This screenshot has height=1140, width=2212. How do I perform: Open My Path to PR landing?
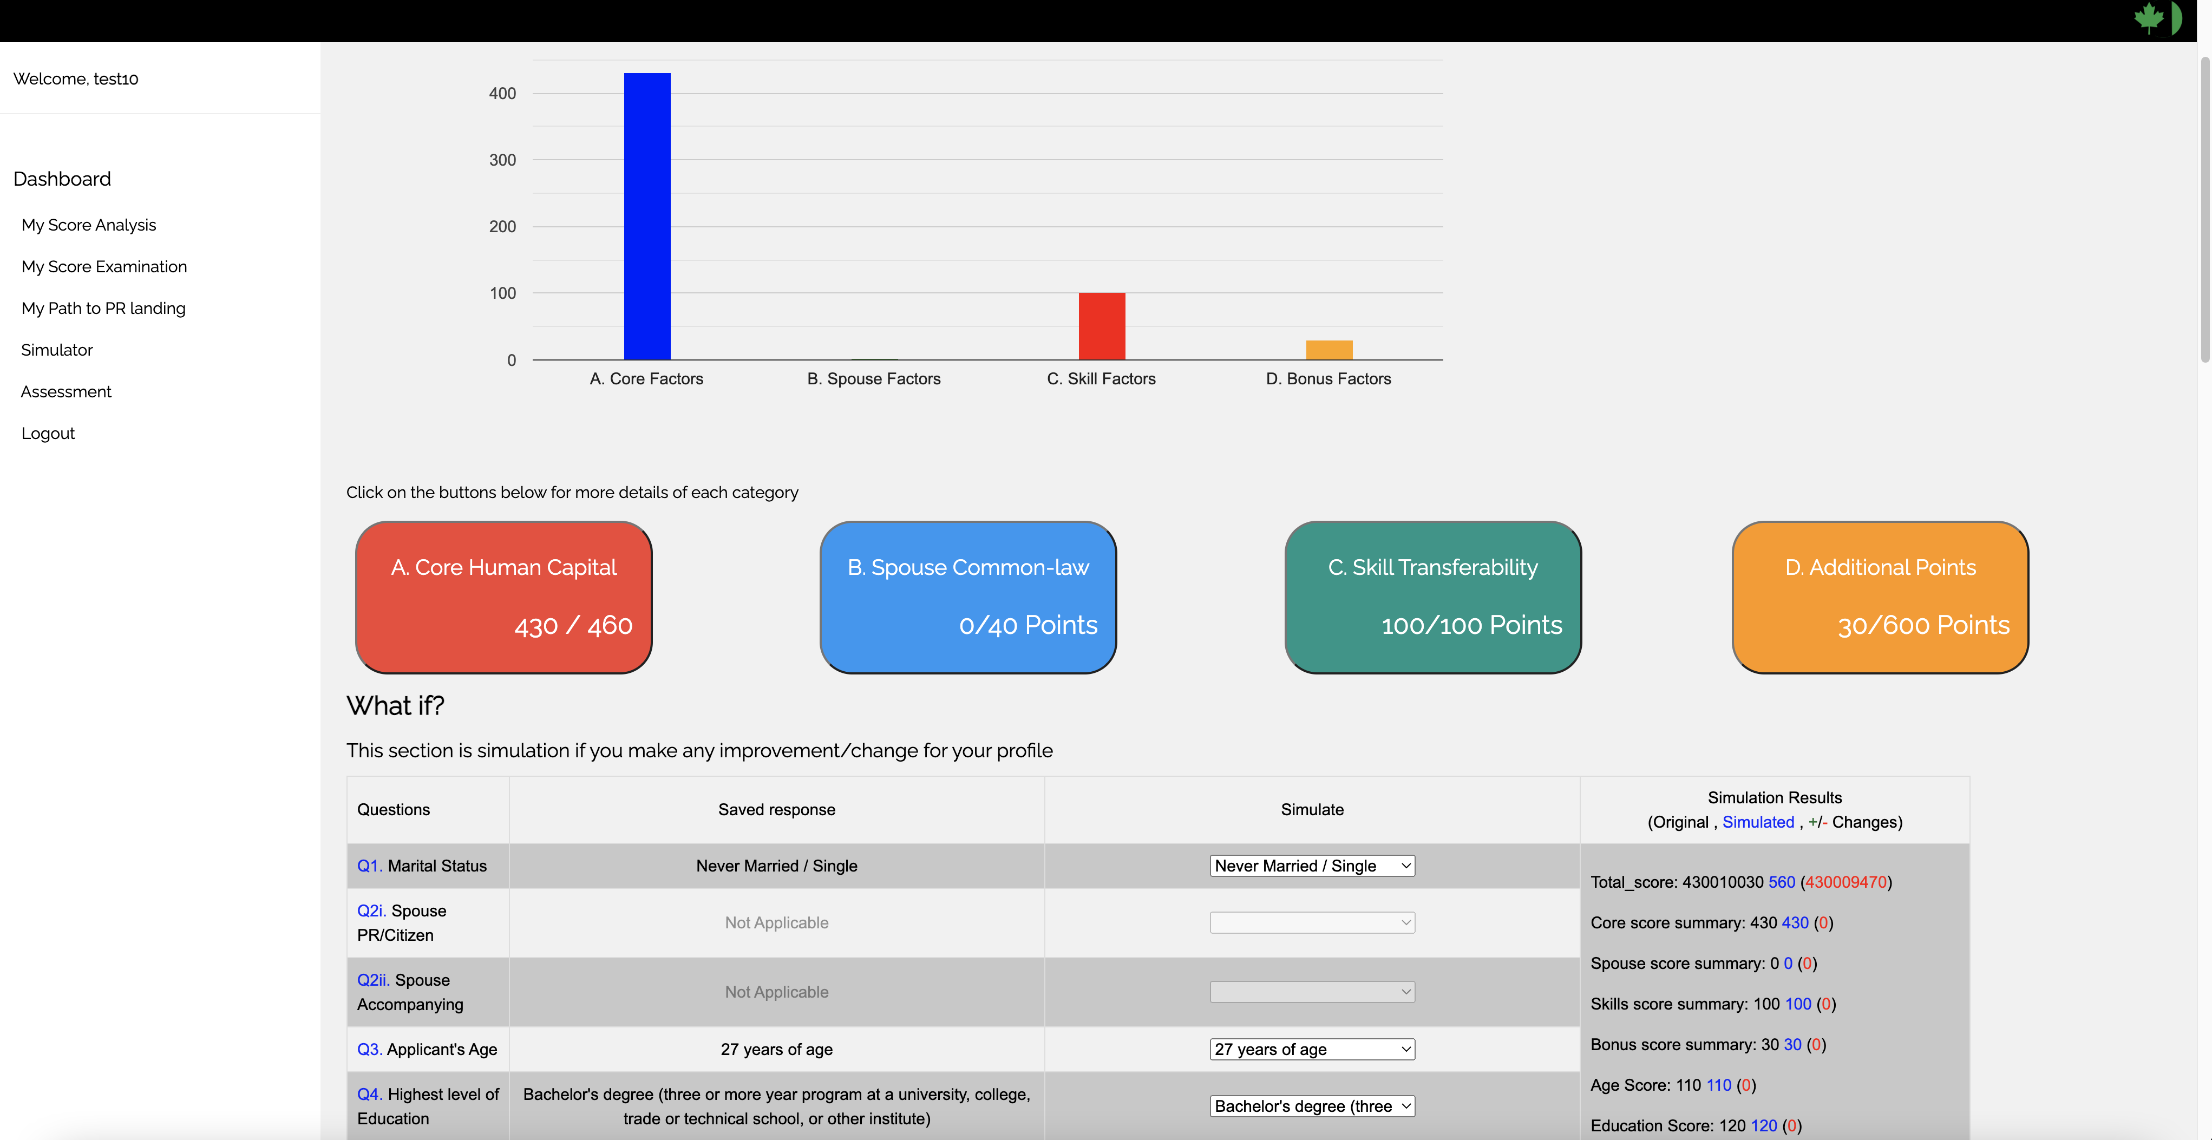103,308
